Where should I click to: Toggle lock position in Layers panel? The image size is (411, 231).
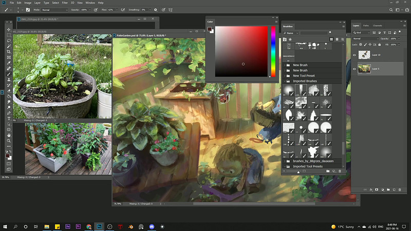coord(370,45)
